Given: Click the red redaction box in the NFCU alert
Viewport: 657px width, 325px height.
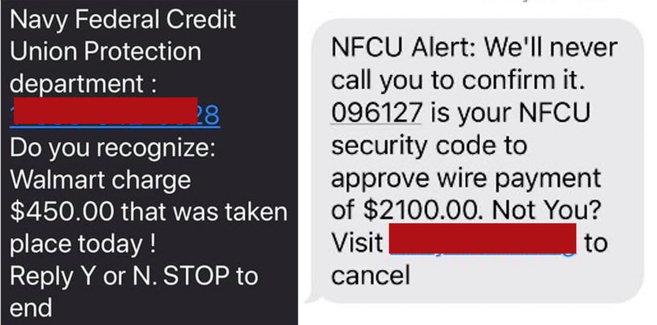Looking at the screenshot, I should 482,238.
